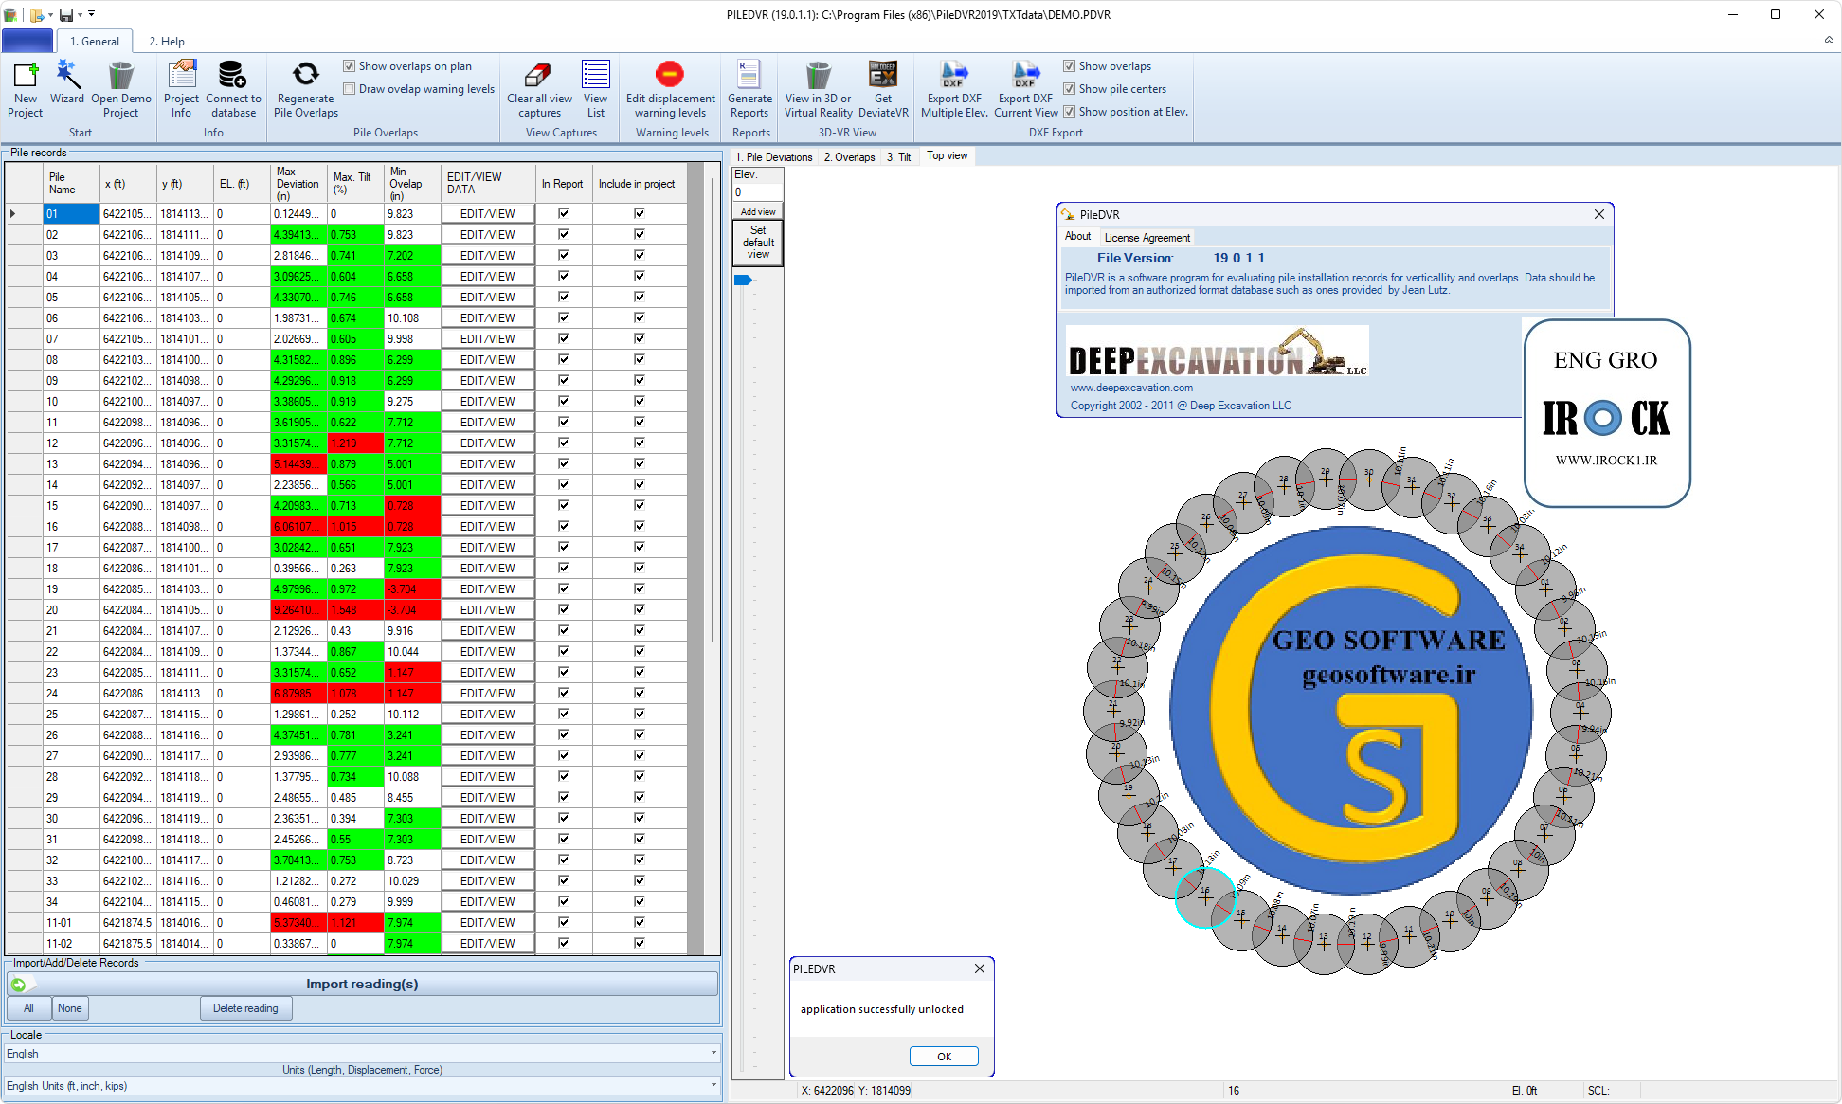The height and width of the screenshot is (1104, 1842).
Task: Open the English Units dropdown
Action: tap(713, 1086)
